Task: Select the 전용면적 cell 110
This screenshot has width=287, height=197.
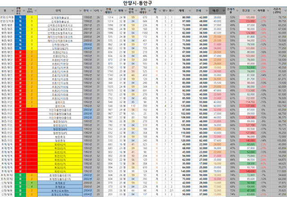Action: (x=133, y=106)
